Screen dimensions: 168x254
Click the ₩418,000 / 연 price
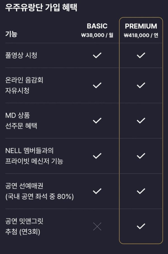pos(141,35)
